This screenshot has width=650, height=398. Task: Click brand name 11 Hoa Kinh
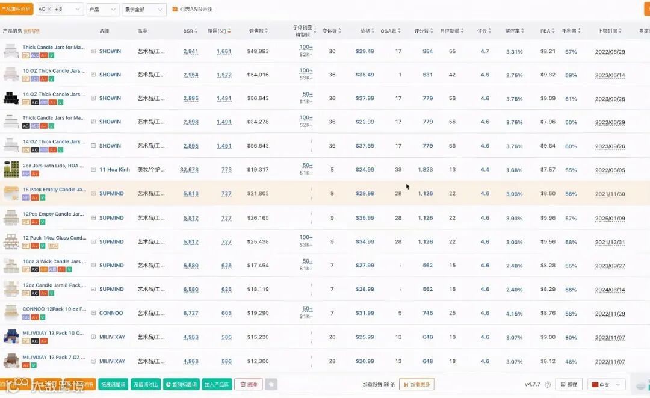(114, 170)
